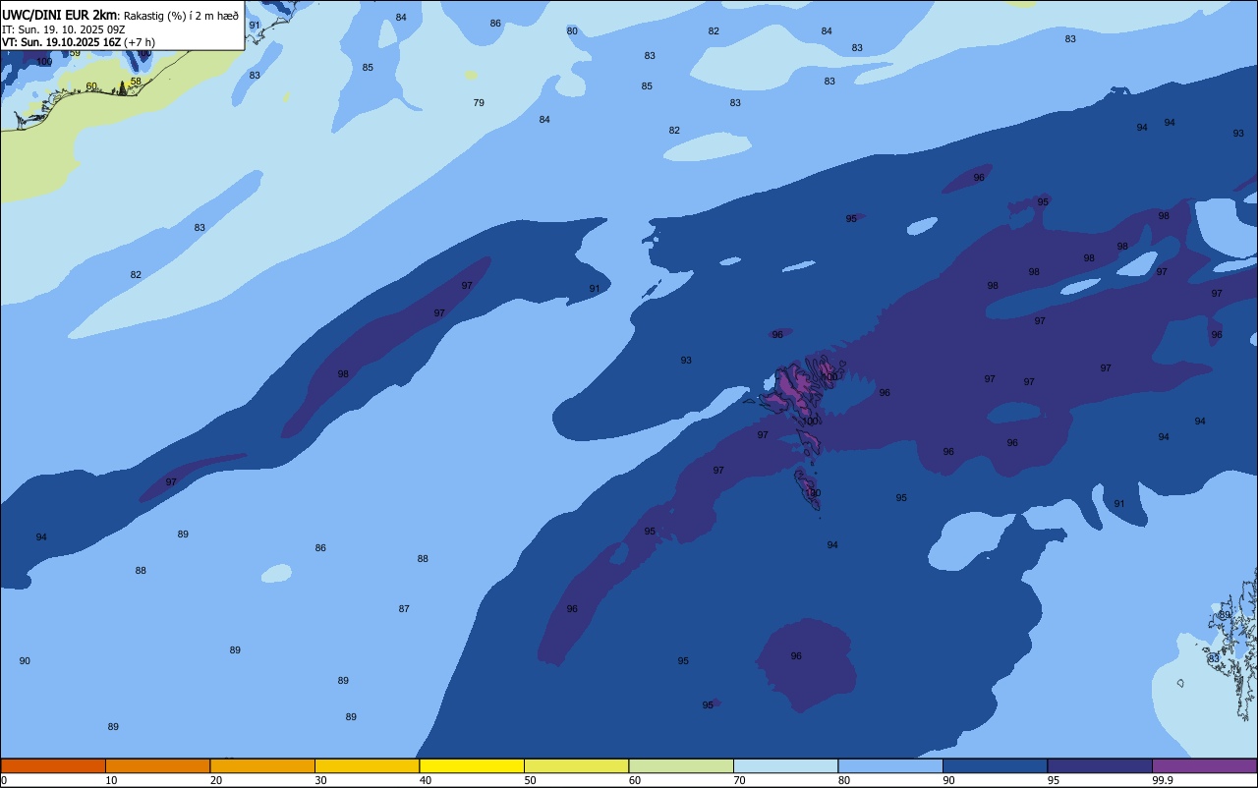Viewport: 1258px width, 788px height.
Task: Click the legend tick label '50'
Action: tap(530, 780)
